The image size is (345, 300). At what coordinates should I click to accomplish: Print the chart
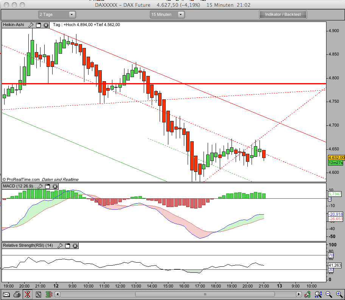click(x=17, y=294)
